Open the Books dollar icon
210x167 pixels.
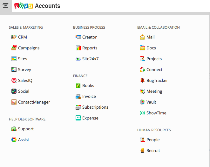coord(78,85)
